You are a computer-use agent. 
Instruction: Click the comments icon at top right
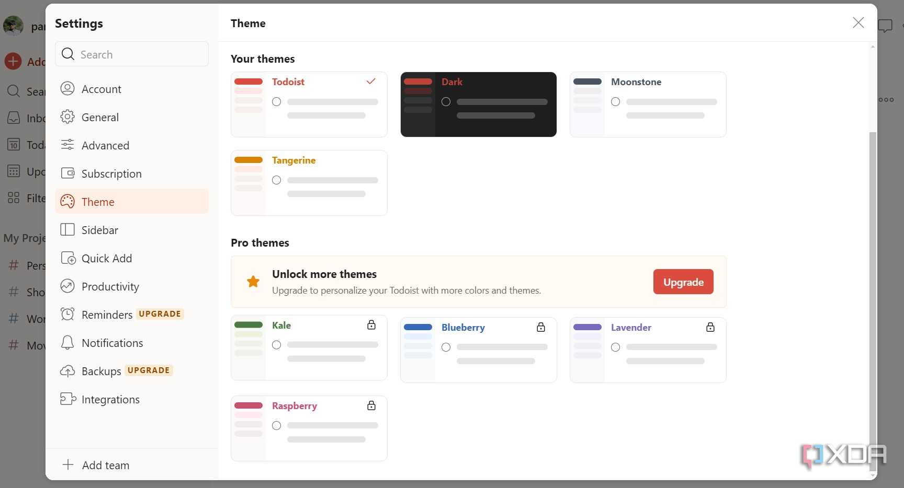point(885,26)
